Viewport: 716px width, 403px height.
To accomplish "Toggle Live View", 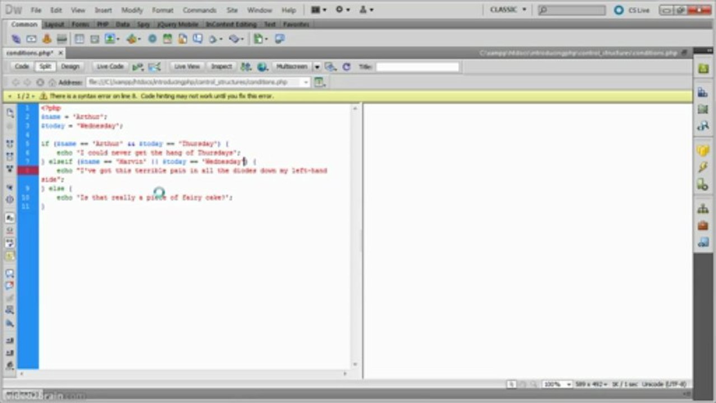I will (186, 67).
